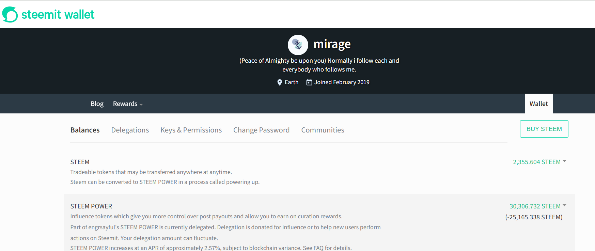Viewport: 595px width, 251px height.
Task: Click the 'STEEM POWER increases at an APR' line
Action: pyautogui.click(x=211, y=248)
